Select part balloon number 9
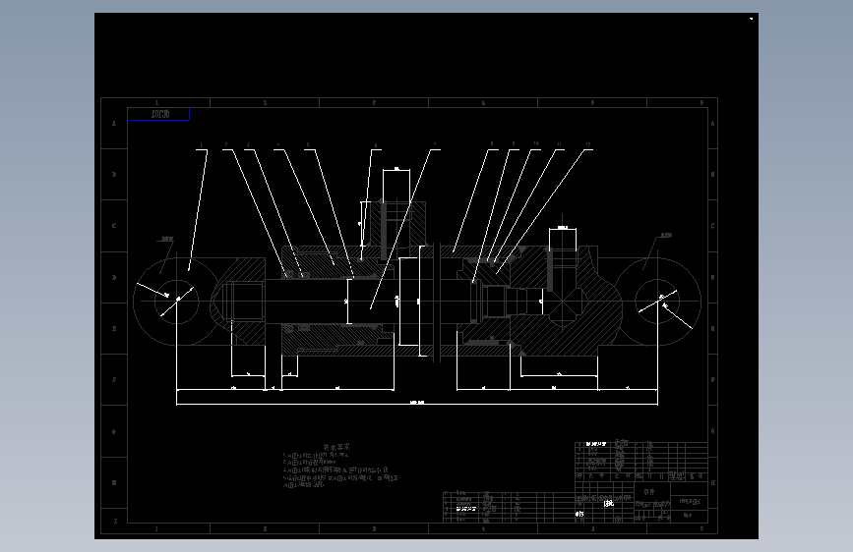 (x=513, y=144)
